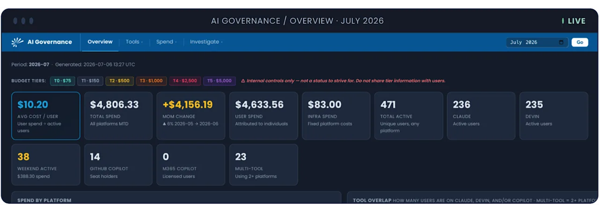This screenshot has height=205, width=599.
Task: Click the Go button
Action: coord(579,42)
